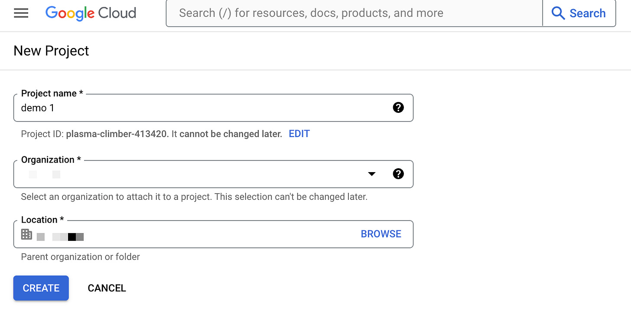Viewport: 631px width, 317px height.
Task: Expand the Organization dropdown arrow
Action: point(371,174)
